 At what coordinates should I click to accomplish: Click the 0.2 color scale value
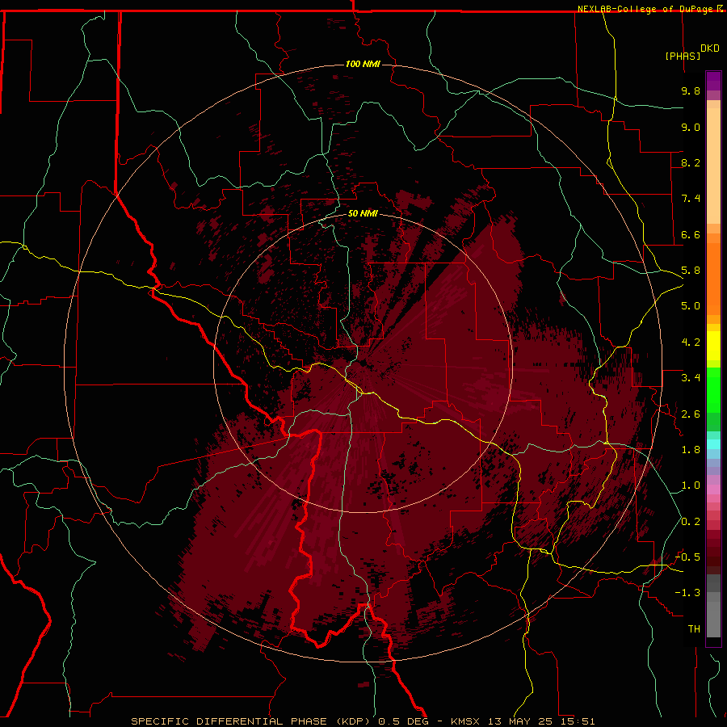pyautogui.click(x=691, y=522)
